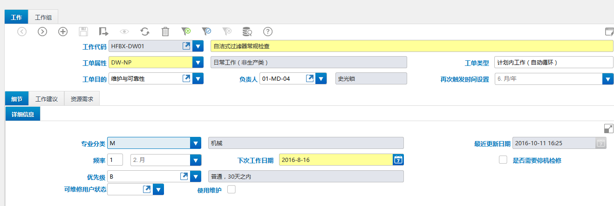Open the 工作建议 tab
The height and width of the screenshot is (206, 614).
click(x=47, y=99)
